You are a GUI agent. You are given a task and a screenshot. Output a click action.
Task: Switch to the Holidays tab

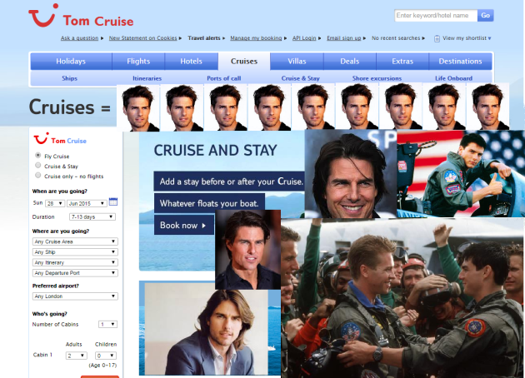(71, 62)
